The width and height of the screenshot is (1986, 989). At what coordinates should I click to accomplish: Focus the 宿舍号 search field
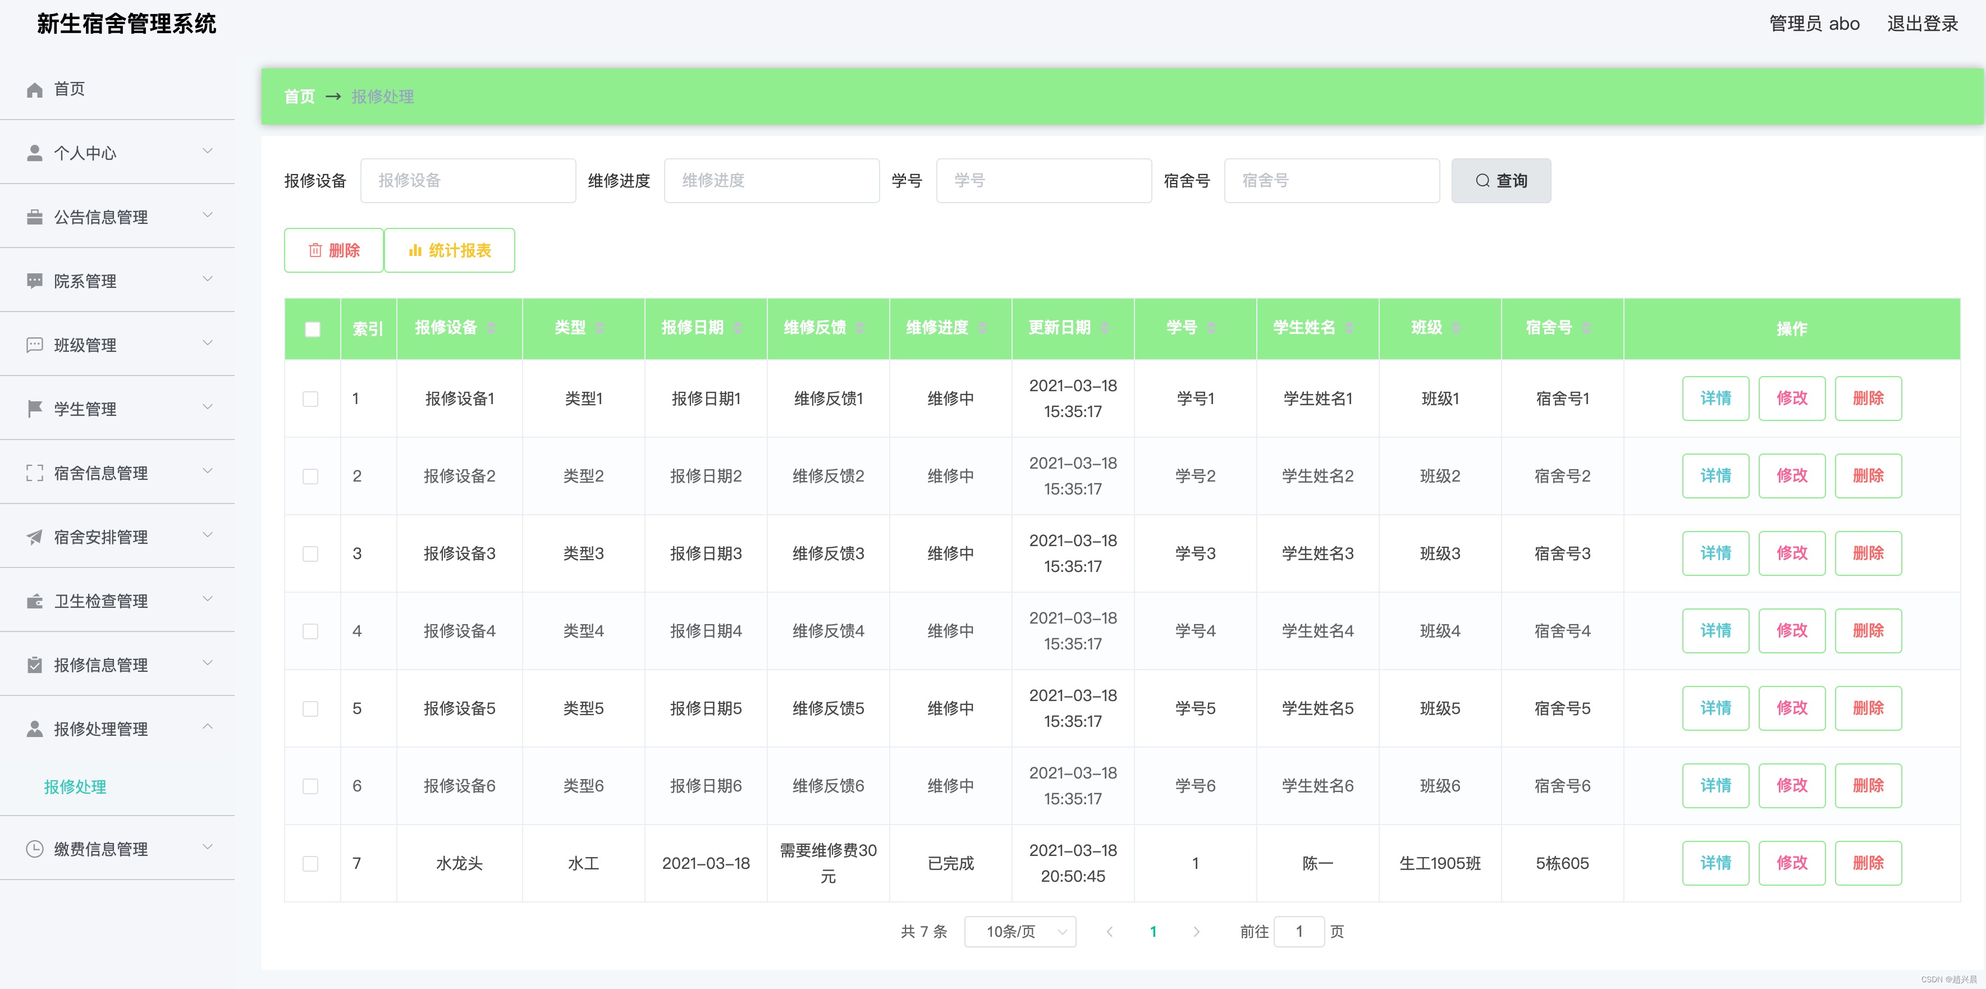point(1331,180)
